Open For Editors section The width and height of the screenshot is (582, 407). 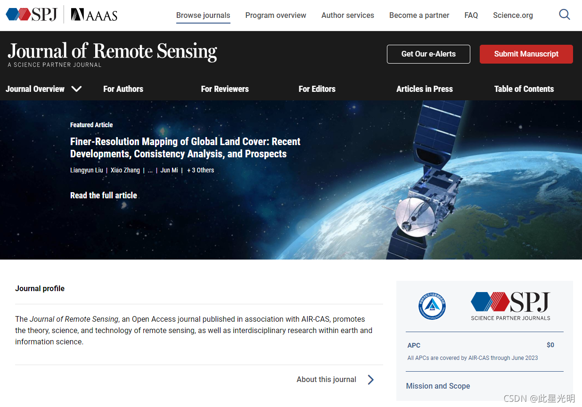317,89
